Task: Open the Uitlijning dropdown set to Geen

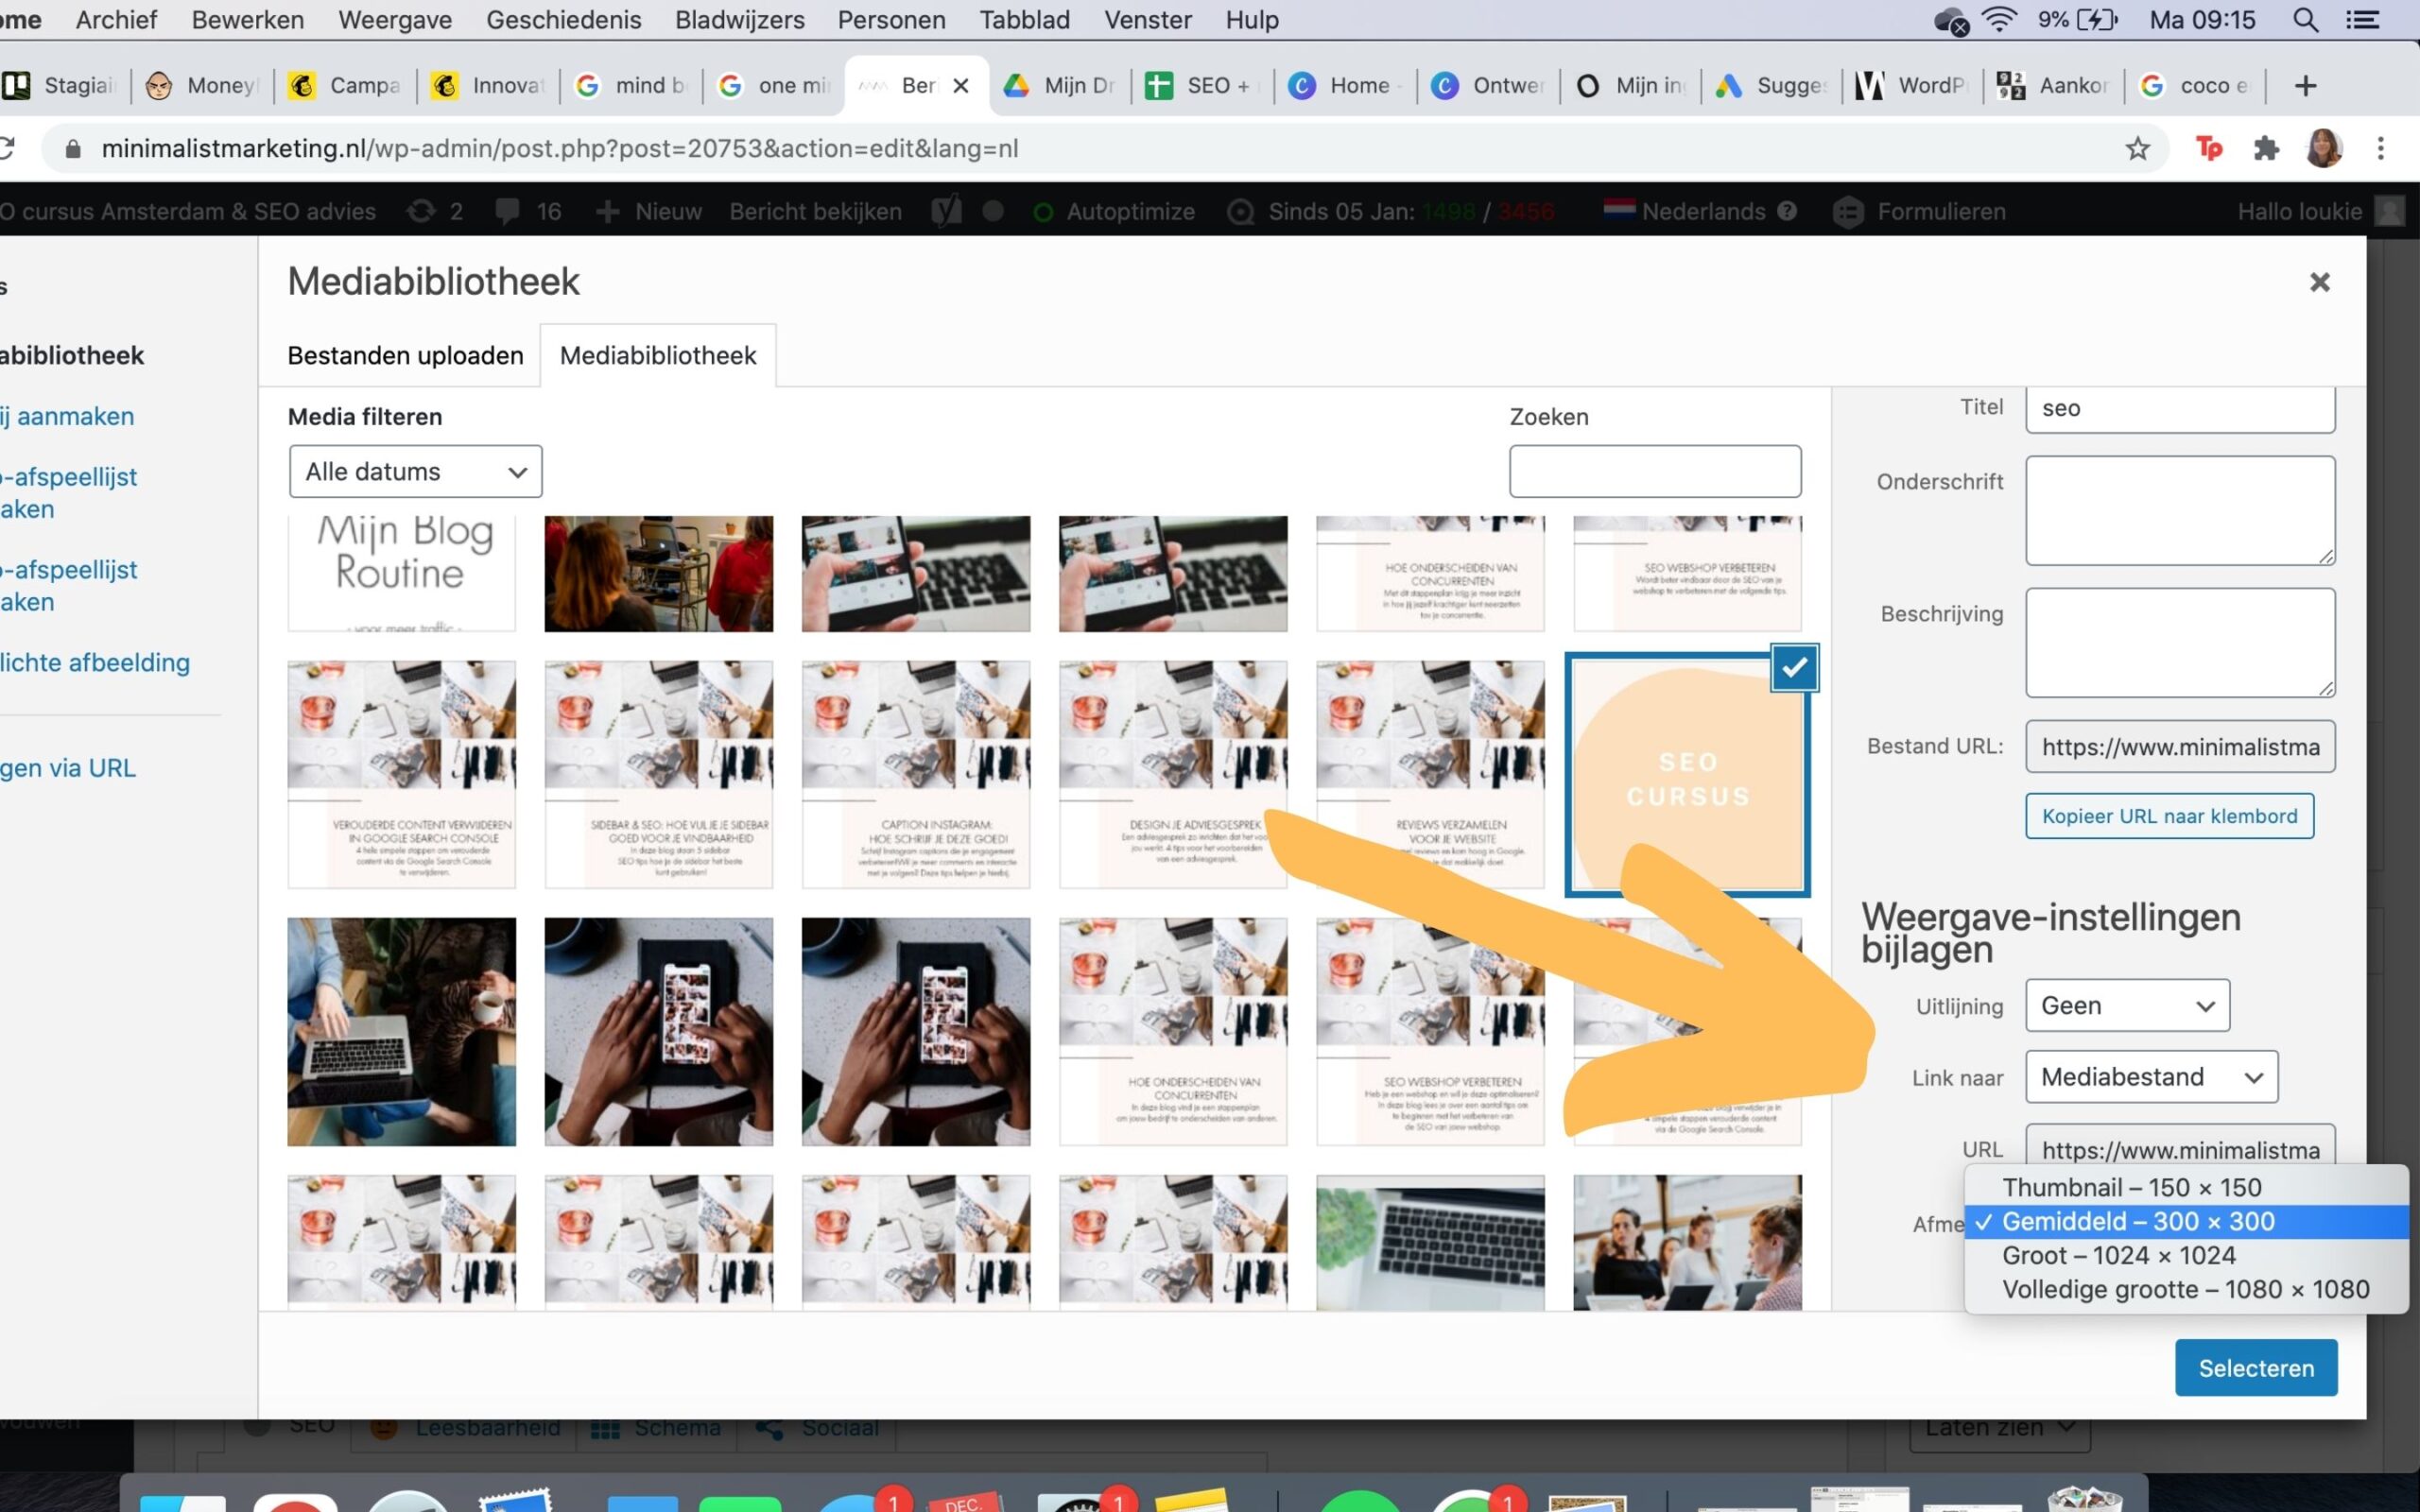Action: point(2127,1005)
